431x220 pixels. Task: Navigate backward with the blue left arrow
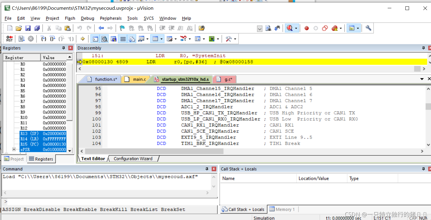[x=101, y=28]
